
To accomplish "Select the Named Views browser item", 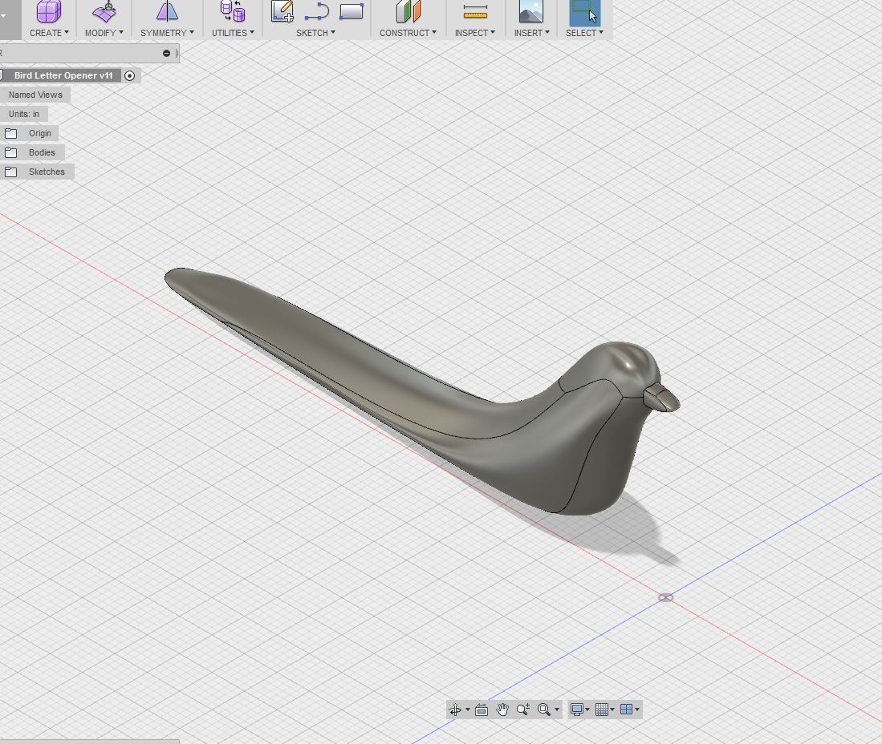I will coord(35,95).
